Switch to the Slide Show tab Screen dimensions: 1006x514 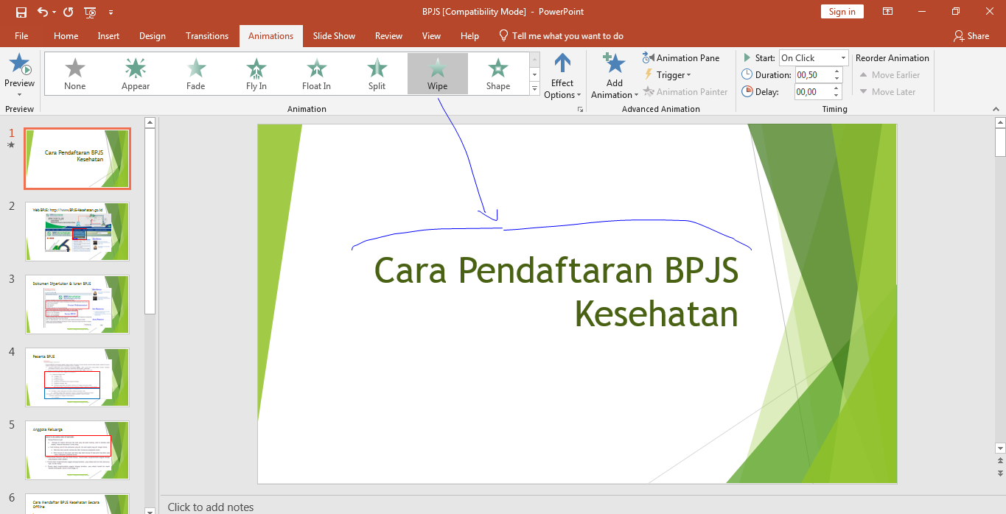point(334,36)
